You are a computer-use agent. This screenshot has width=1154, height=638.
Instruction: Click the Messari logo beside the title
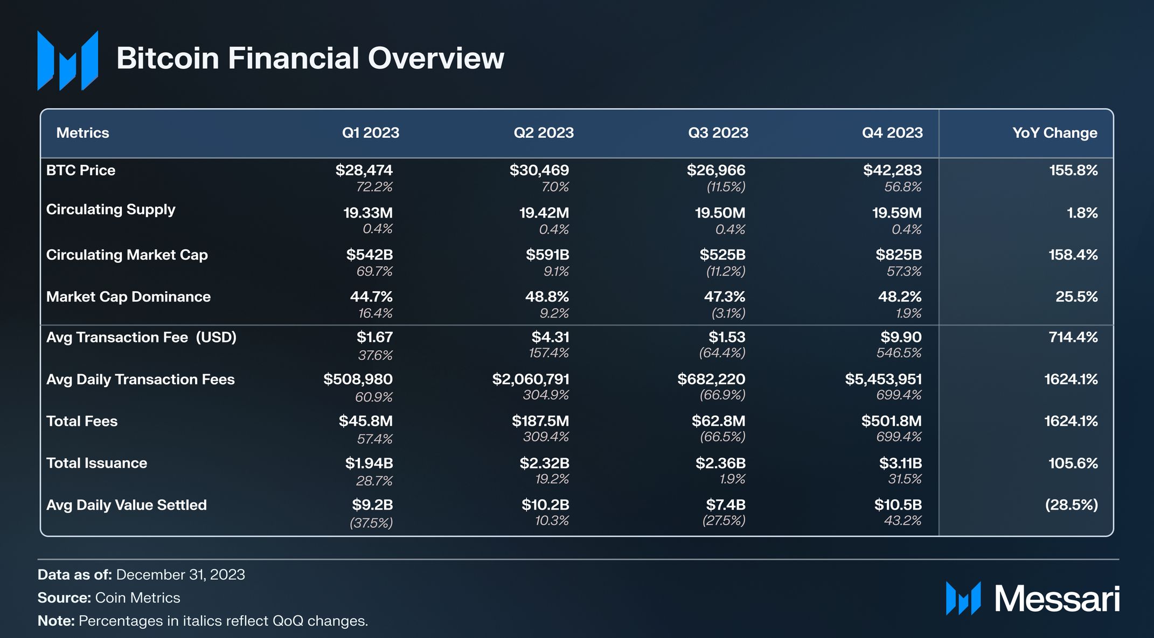(67, 60)
